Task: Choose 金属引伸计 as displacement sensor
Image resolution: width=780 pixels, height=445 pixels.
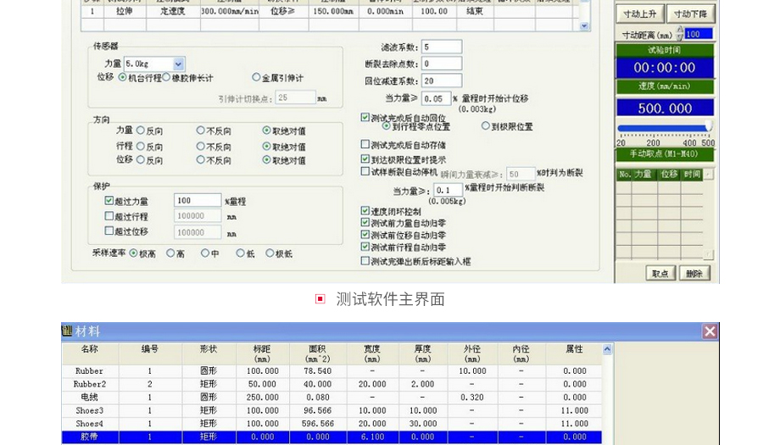Action: click(x=256, y=78)
